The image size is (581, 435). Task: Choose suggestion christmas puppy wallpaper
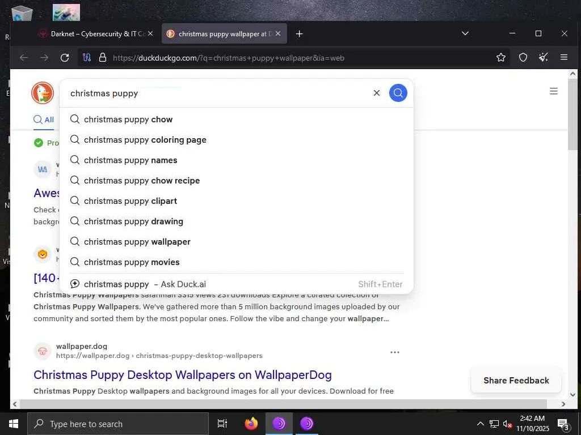click(x=237, y=241)
